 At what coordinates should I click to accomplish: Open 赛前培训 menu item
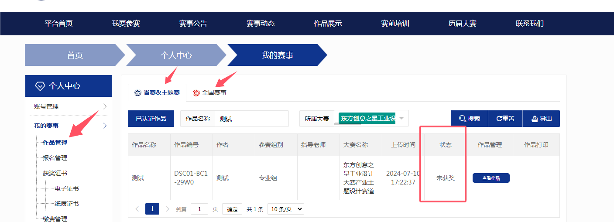tap(395, 24)
